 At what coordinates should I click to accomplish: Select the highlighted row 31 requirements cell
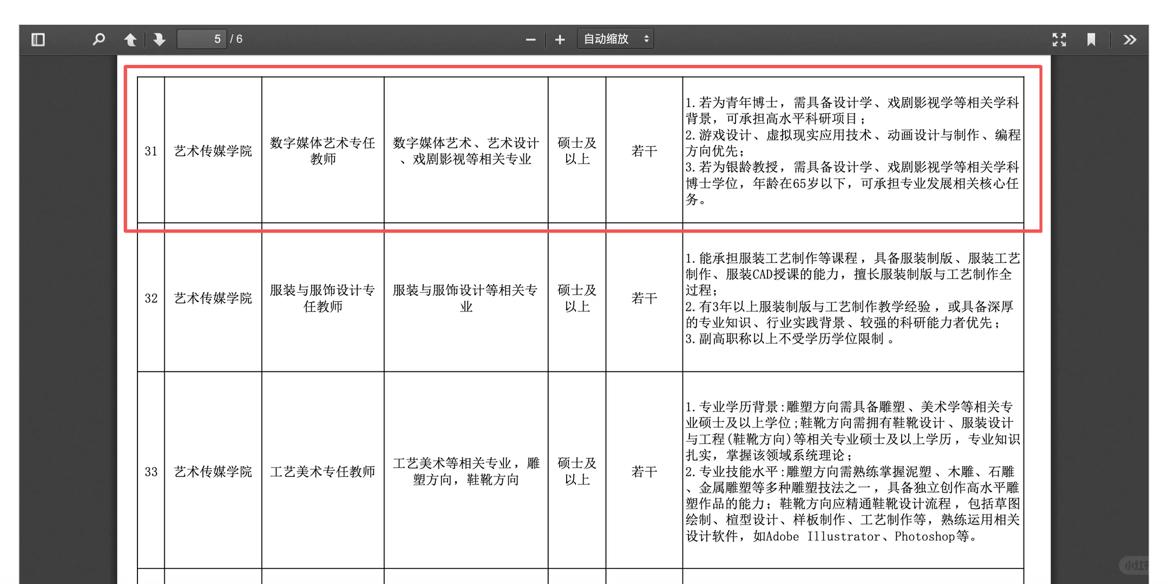coord(852,151)
